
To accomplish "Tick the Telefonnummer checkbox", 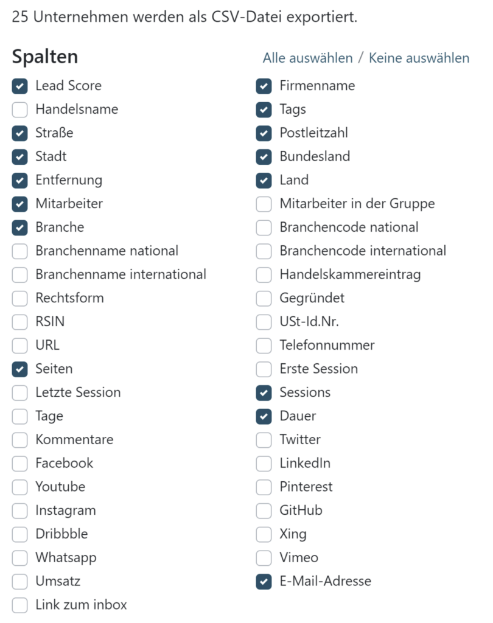I will tap(264, 346).
